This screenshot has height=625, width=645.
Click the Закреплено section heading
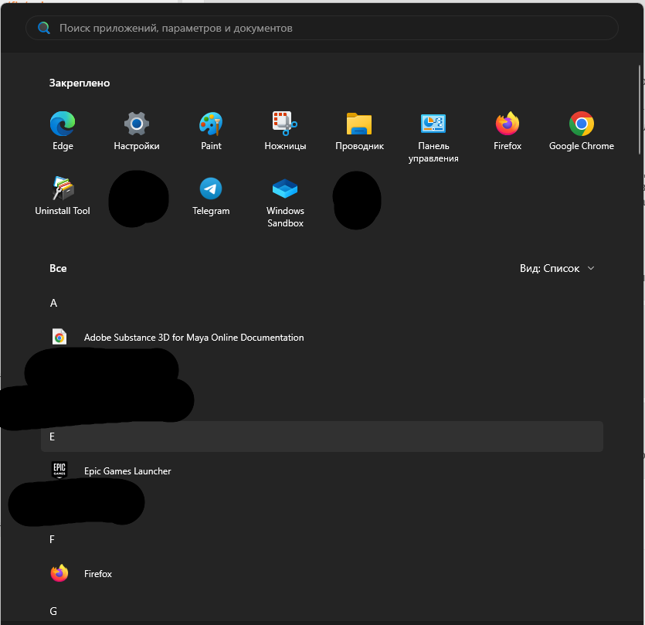(80, 83)
